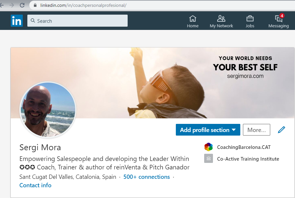The height and width of the screenshot is (198, 295).
Task: Open the Co-Active Training Institute link
Action: tap(248, 159)
